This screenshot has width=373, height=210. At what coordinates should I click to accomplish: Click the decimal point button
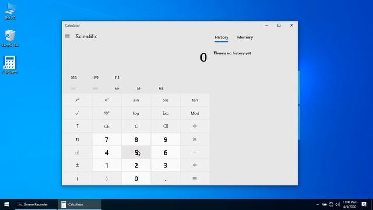coord(166,178)
